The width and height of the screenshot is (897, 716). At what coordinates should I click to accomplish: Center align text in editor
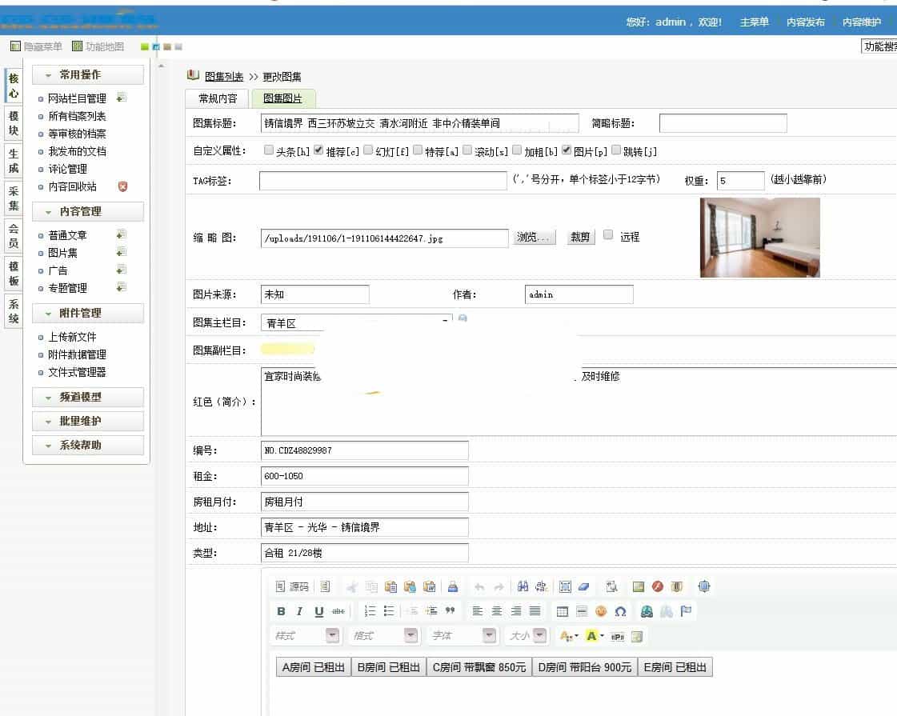pyautogui.click(x=497, y=611)
